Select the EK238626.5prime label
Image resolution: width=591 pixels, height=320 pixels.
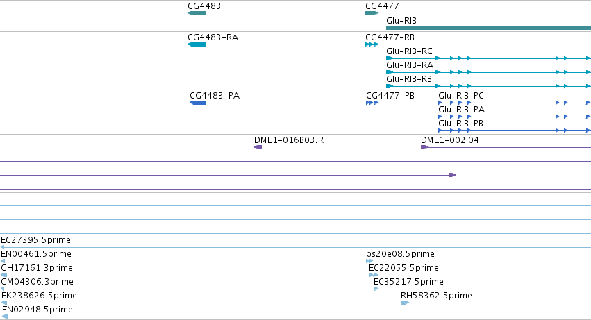tap(39, 296)
